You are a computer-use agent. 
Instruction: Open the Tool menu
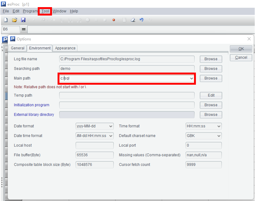click(45, 11)
